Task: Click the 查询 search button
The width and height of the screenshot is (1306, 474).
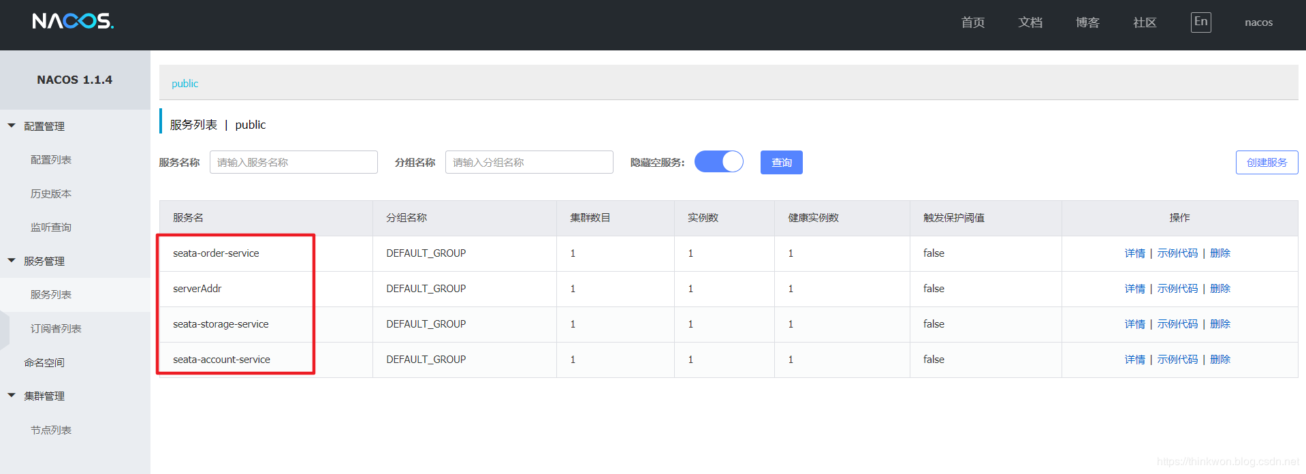Action: 781,162
